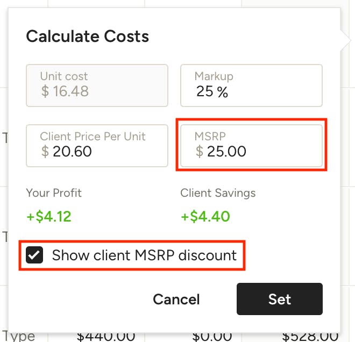The width and height of the screenshot is (355, 342).
Task: Click the Set button
Action: (x=280, y=299)
